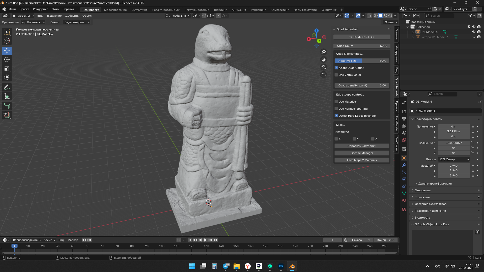This screenshot has height=272, width=484.
Task: Enable Y symmetry checkbox
Action: point(354,139)
